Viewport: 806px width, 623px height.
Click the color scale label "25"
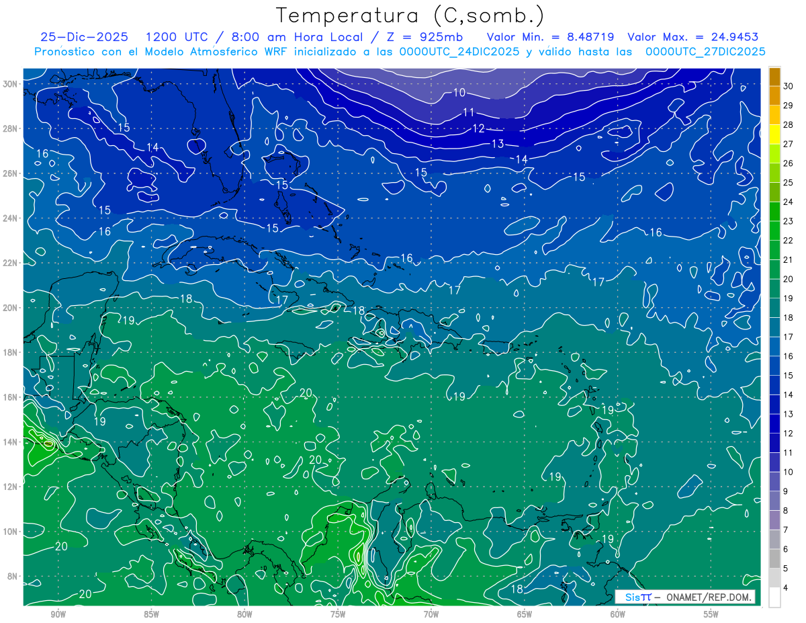[789, 182]
